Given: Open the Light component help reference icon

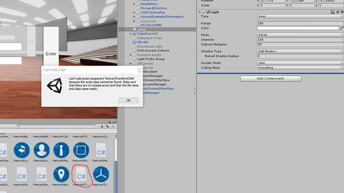Looking at the screenshot, I should pos(332,12).
